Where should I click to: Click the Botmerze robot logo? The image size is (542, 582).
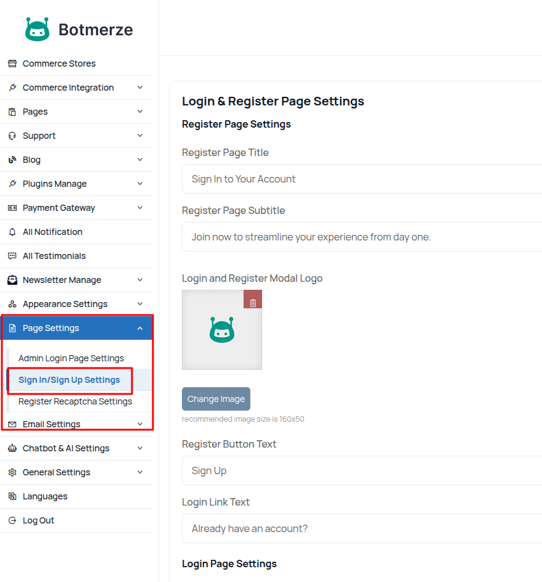click(38, 29)
